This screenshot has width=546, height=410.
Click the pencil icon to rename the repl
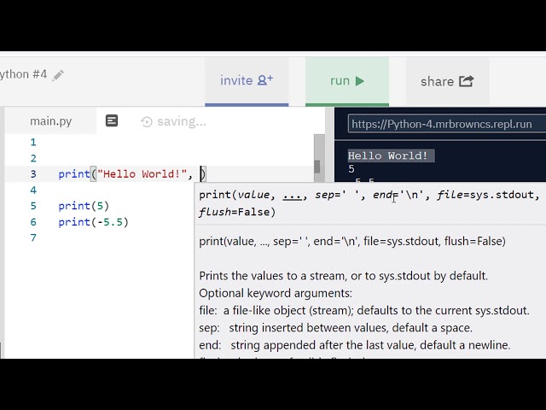[58, 75]
